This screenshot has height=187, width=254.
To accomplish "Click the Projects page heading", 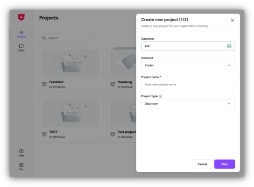I will [x=49, y=18].
